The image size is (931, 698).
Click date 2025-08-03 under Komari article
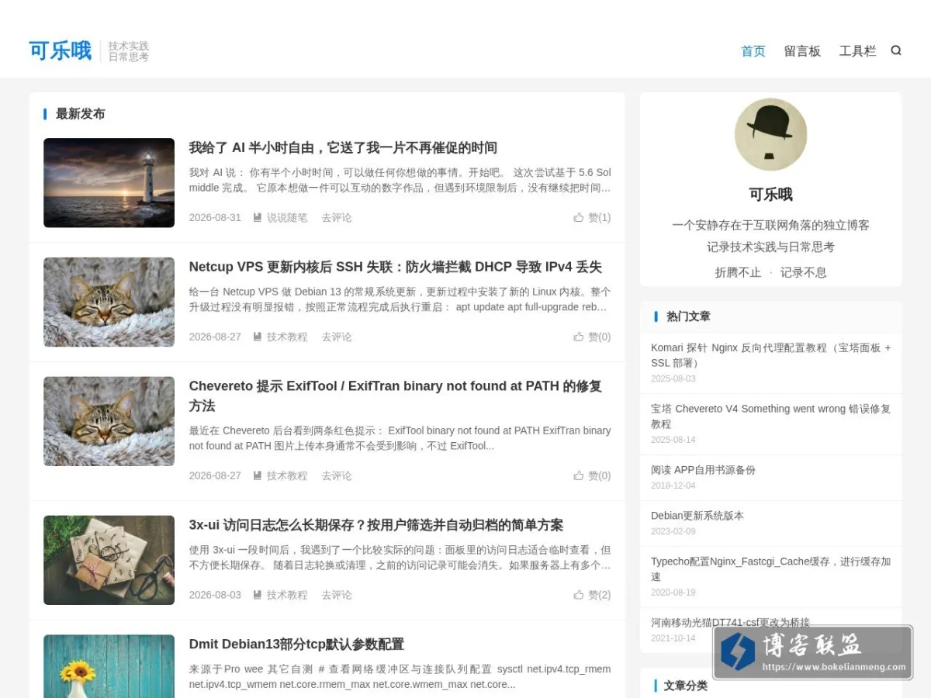673,378
